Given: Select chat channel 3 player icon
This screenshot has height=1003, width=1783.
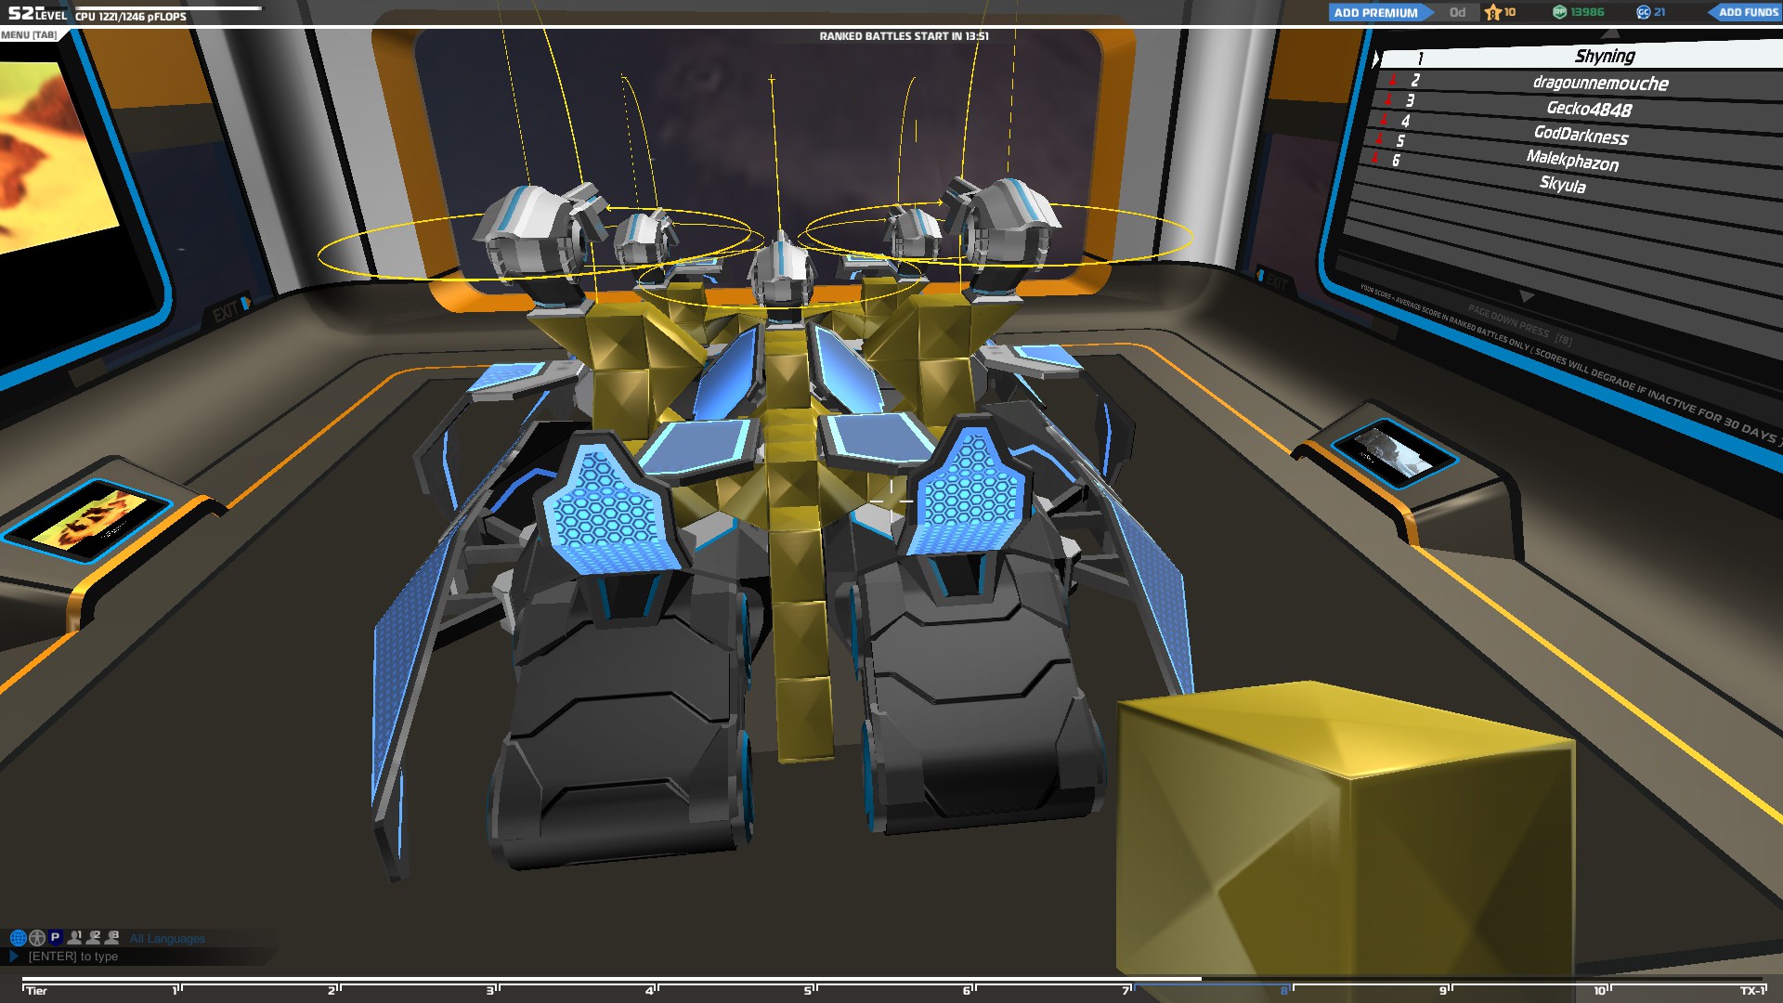Looking at the screenshot, I should [112, 938].
